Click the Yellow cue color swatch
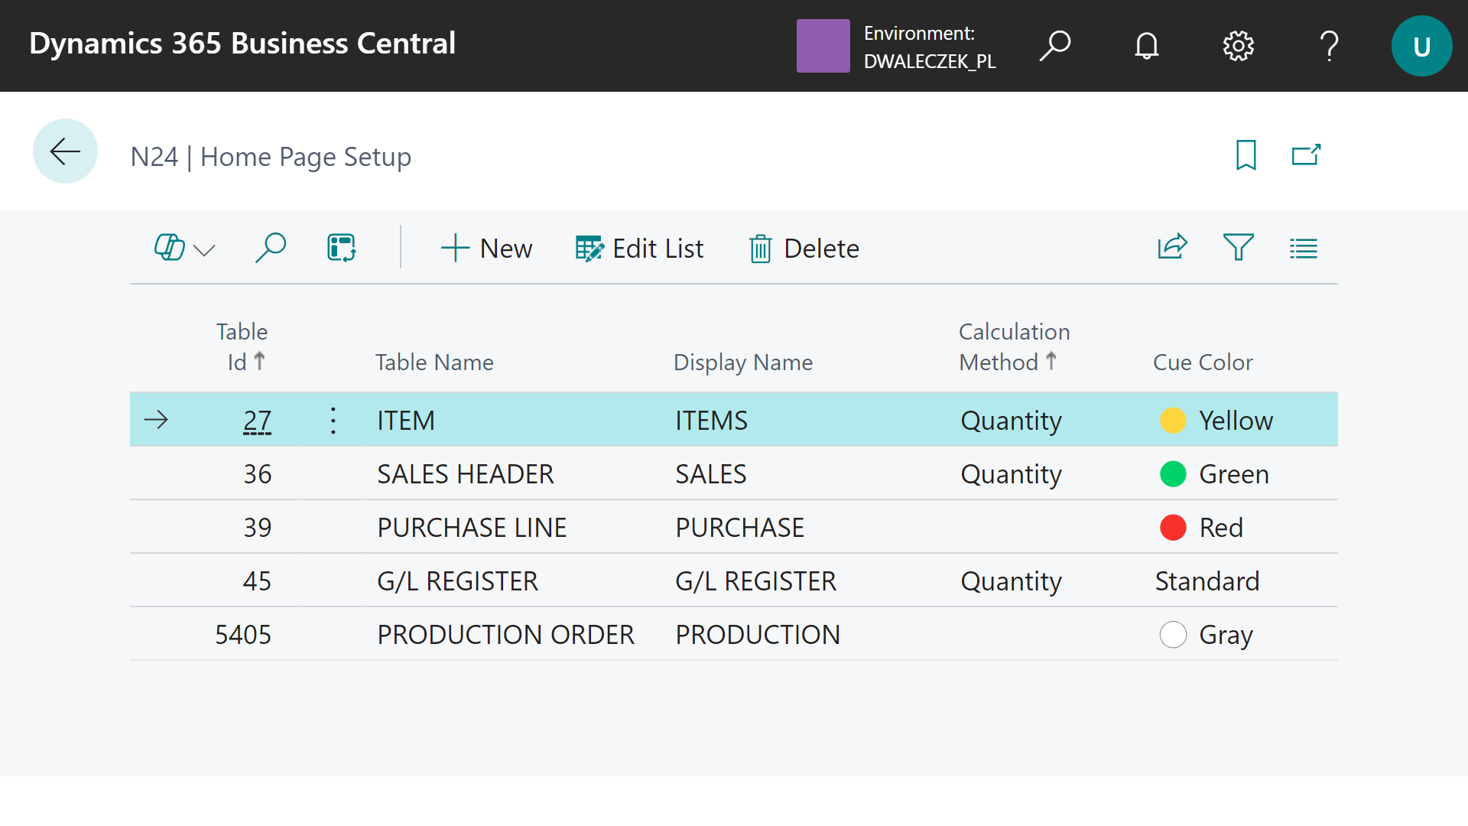The image size is (1468, 826). coord(1173,420)
